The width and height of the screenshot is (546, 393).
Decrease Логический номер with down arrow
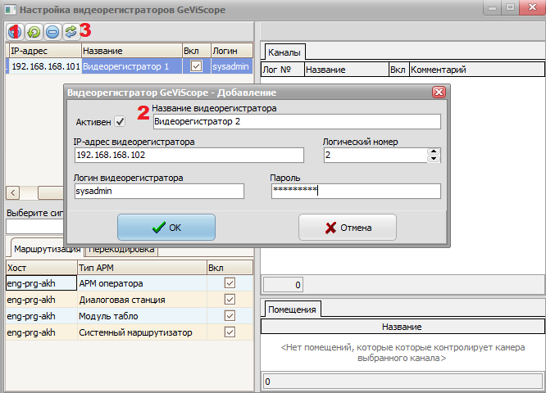pyautogui.click(x=434, y=159)
